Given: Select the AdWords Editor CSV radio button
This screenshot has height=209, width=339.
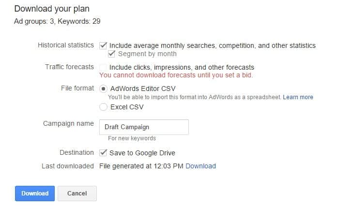Looking at the screenshot, I should click(x=103, y=89).
